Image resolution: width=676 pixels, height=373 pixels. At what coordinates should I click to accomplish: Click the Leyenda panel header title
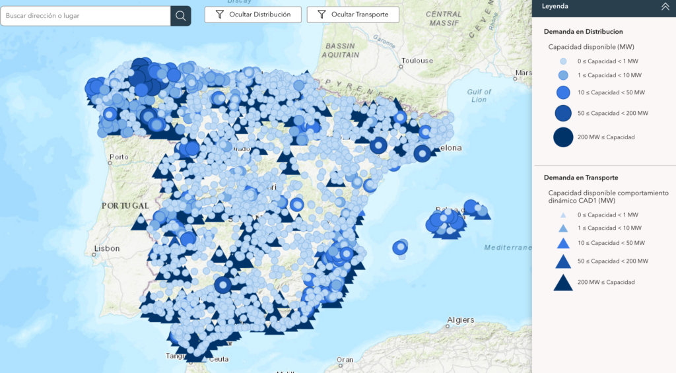tap(555, 7)
